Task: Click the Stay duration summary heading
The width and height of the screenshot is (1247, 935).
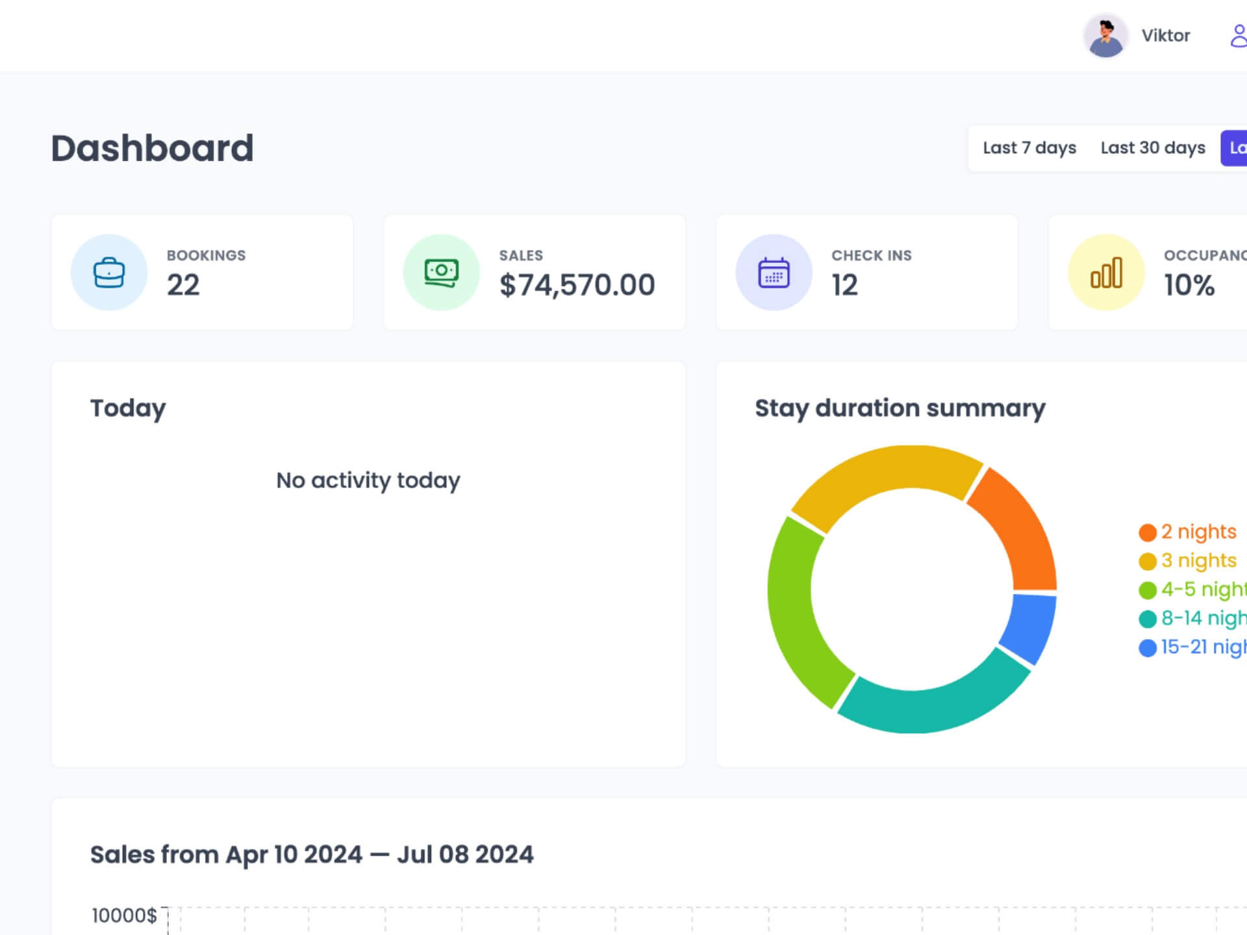Action: 900,408
